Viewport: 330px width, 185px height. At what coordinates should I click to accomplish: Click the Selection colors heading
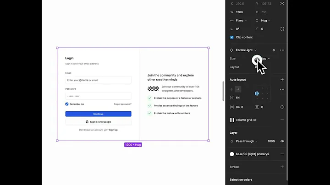pos(241,180)
